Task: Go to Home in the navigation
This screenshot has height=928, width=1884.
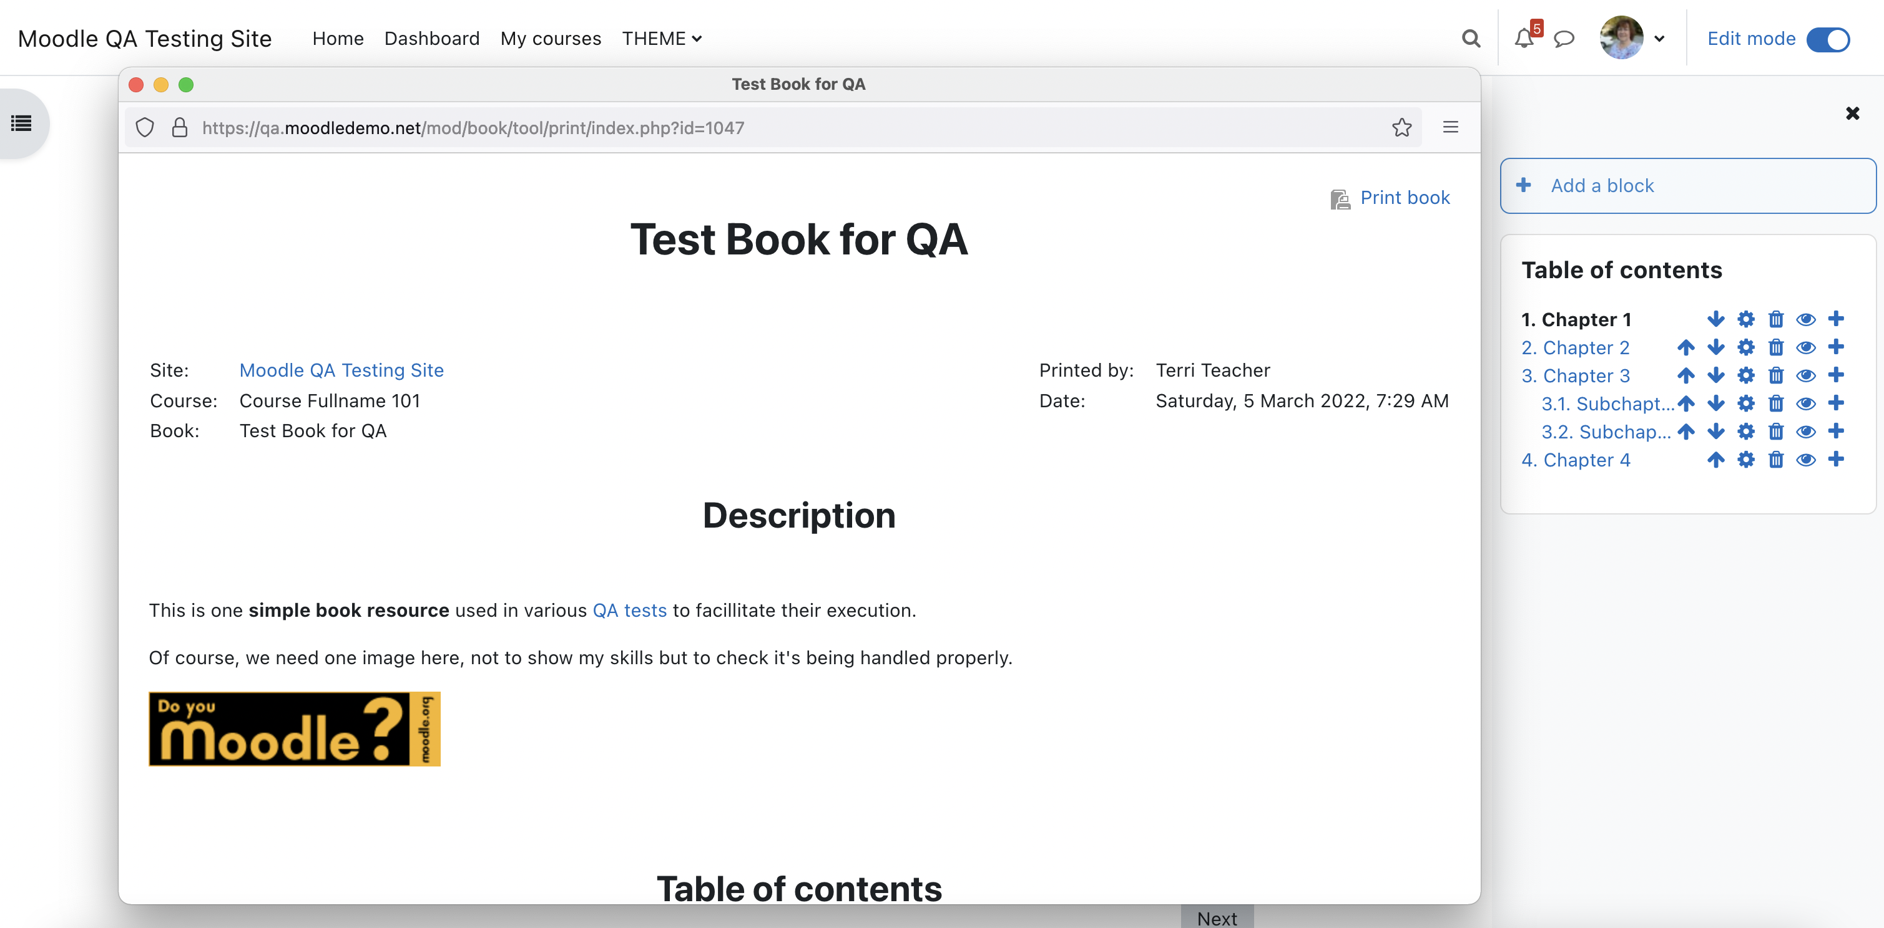Action: tap(338, 39)
